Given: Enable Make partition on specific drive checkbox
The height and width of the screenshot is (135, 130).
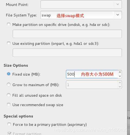Looking at the screenshot, I should [9, 24].
